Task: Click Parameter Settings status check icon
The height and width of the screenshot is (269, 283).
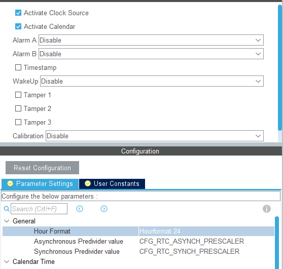Action: [x=10, y=183]
